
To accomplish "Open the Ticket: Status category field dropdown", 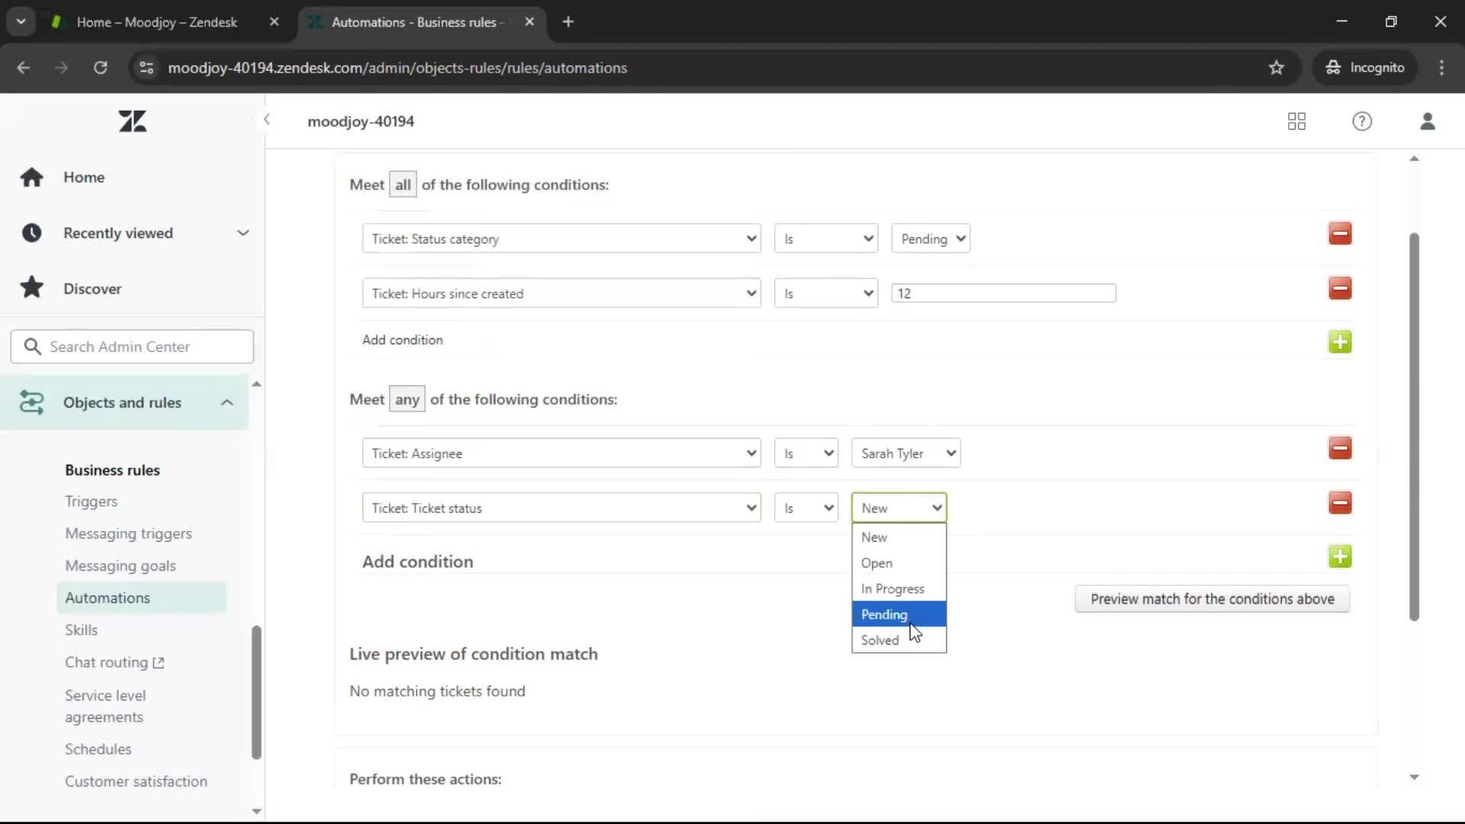I will (x=562, y=239).
